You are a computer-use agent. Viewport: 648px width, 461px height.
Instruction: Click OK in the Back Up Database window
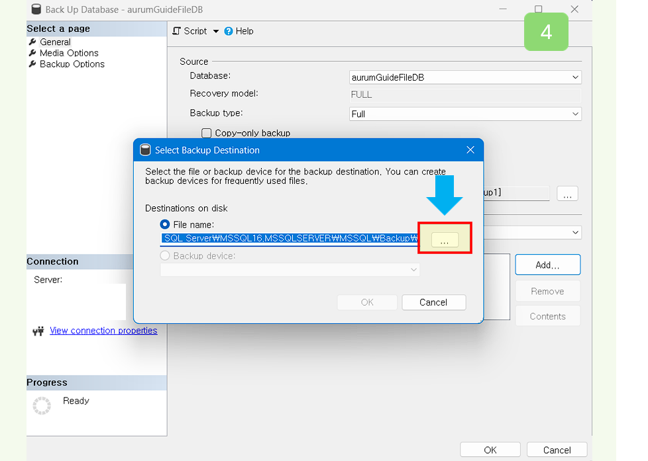click(x=490, y=450)
